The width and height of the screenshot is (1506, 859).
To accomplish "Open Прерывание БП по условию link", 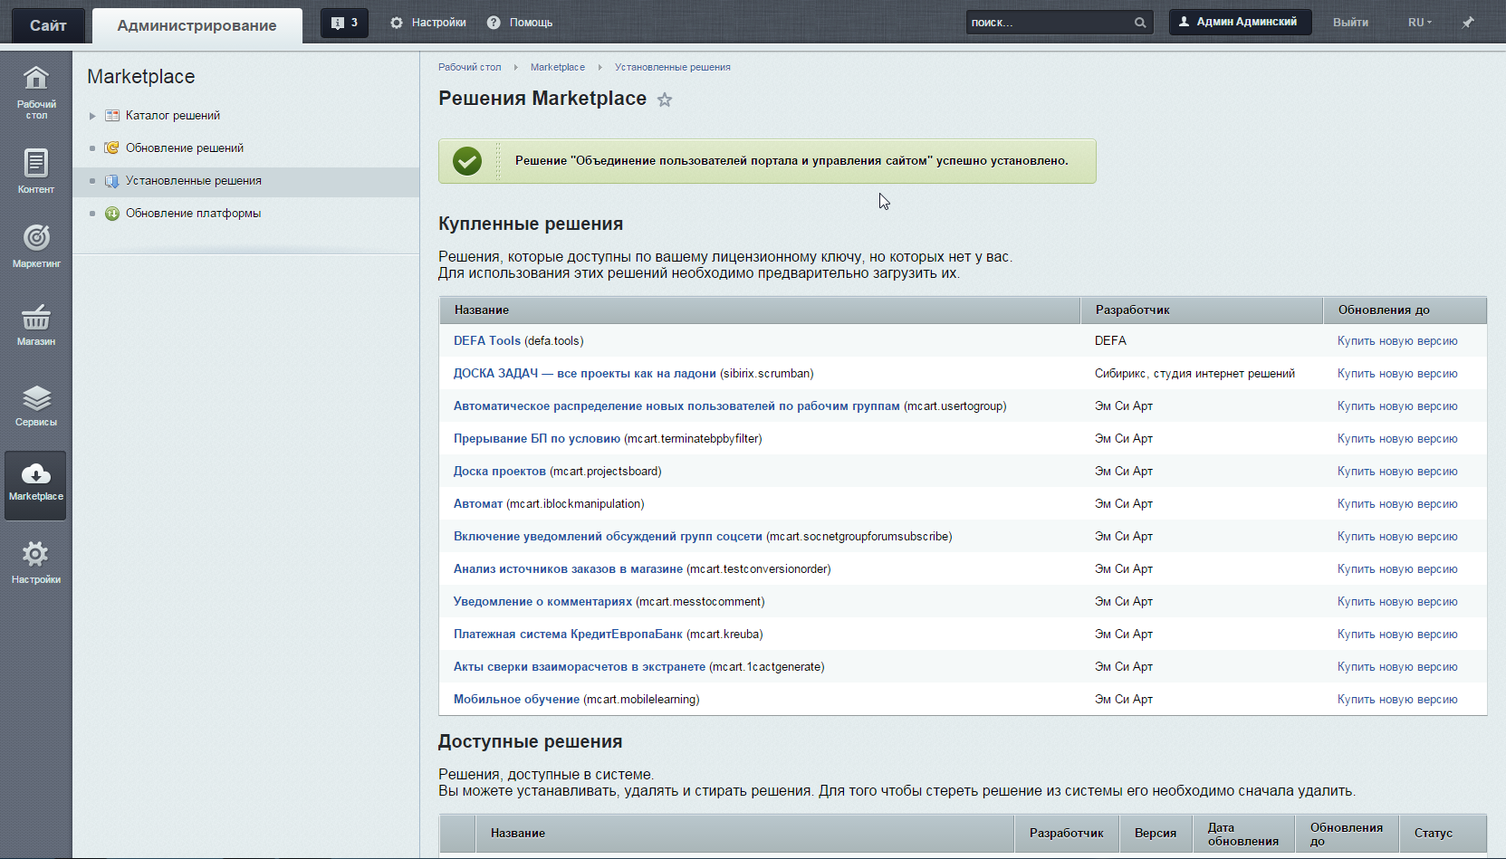I will coord(537,439).
